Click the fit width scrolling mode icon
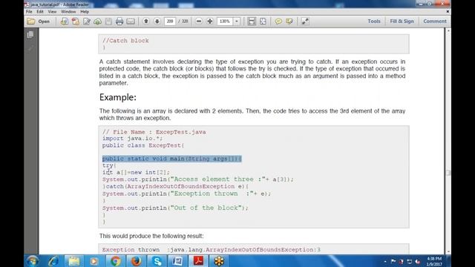 252,22
